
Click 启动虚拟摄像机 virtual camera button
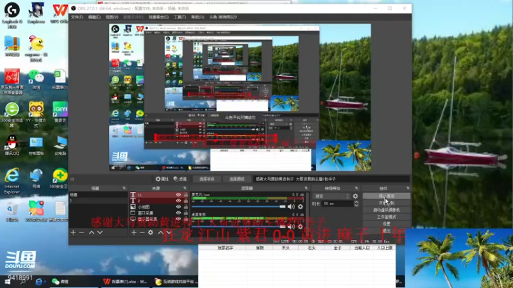387,210
